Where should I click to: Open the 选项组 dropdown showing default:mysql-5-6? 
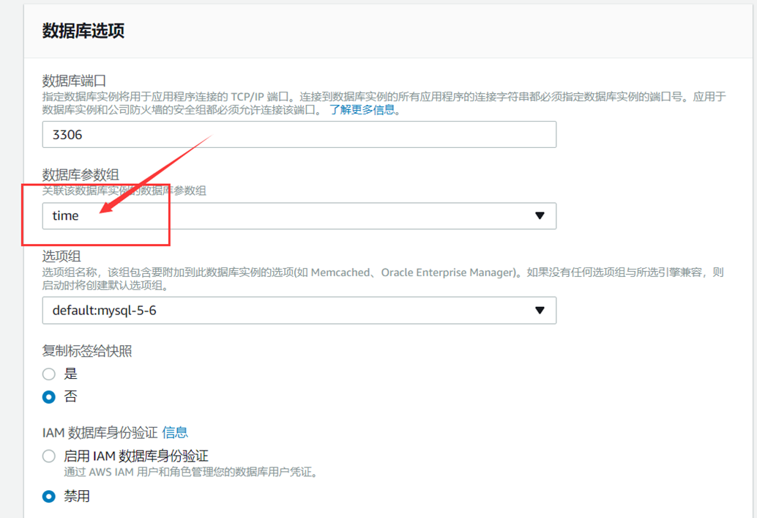tap(300, 310)
